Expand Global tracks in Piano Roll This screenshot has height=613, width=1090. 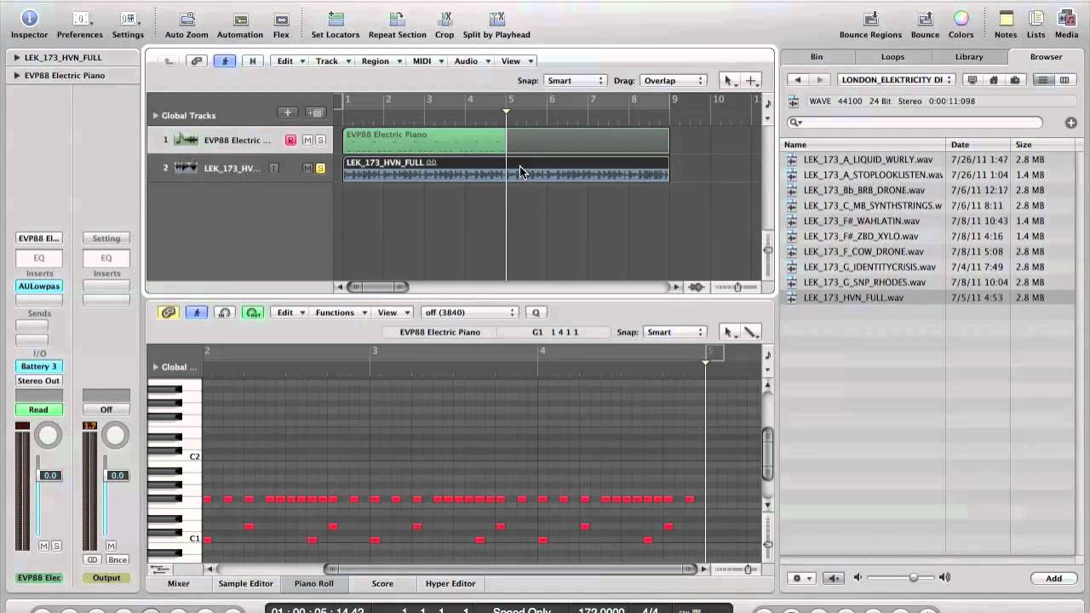[x=156, y=367]
